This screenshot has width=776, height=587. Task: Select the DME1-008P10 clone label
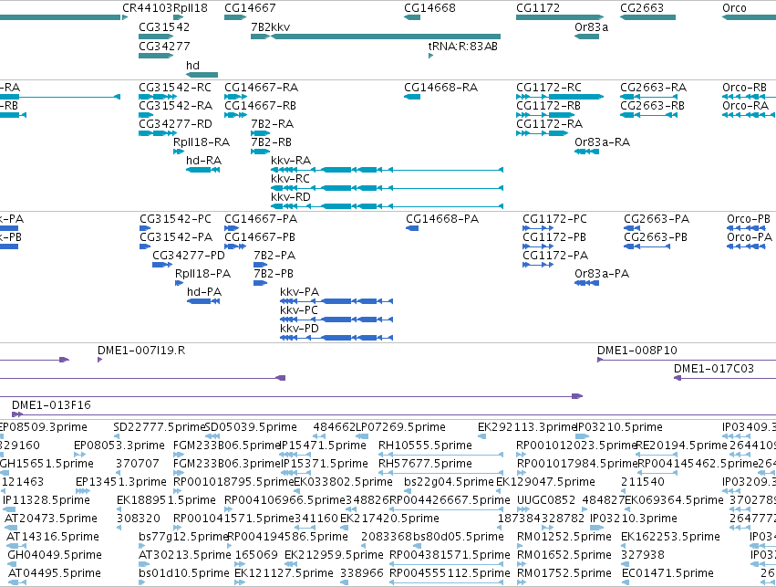[636, 351]
